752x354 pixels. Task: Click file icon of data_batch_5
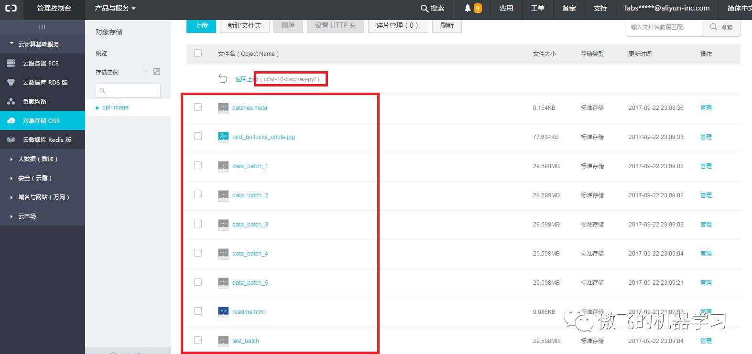coord(223,283)
